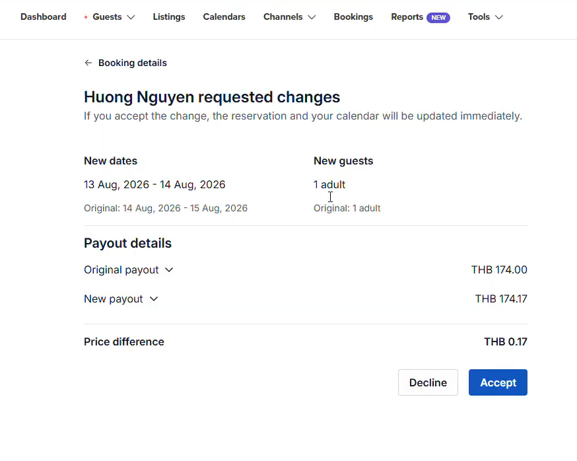Open the Channels dropdown arrow
577x461 pixels.
[312, 17]
